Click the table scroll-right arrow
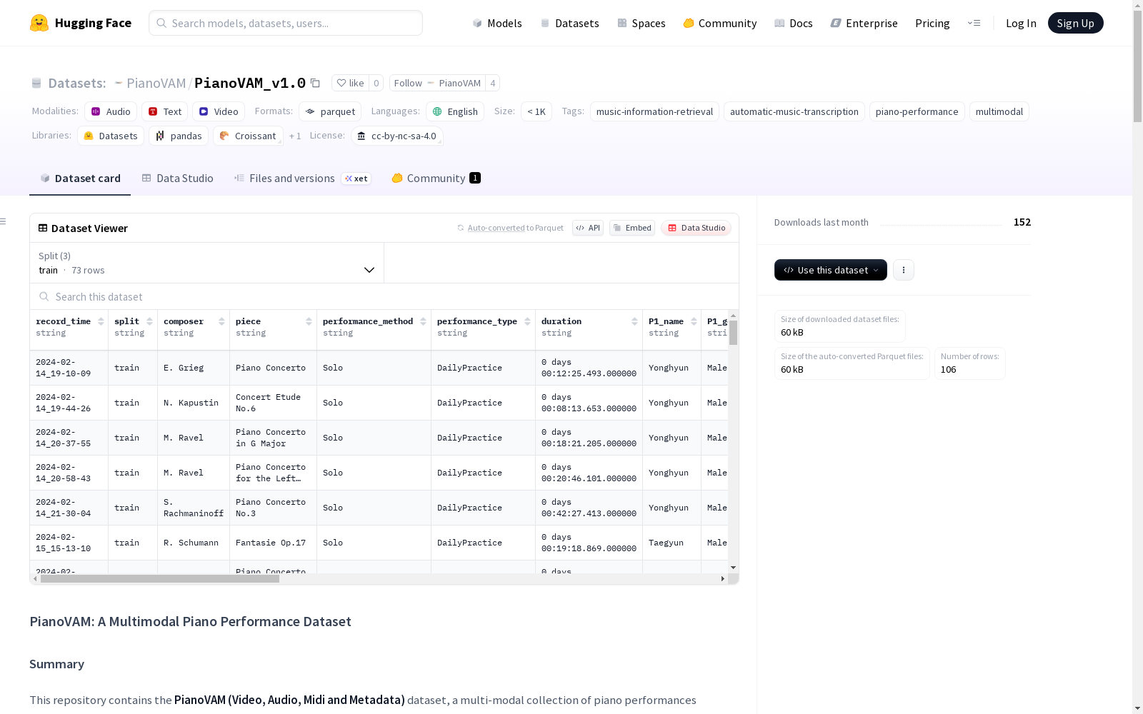 (x=723, y=579)
